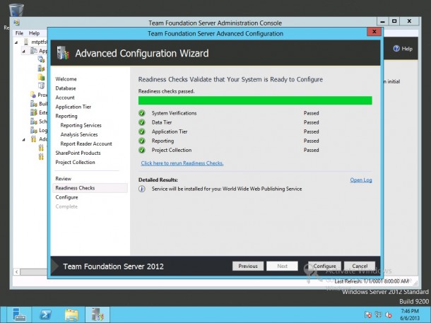The width and height of the screenshot is (431, 323).
Task: Click the Application Tier passed check icon
Action: click(x=141, y=131)
